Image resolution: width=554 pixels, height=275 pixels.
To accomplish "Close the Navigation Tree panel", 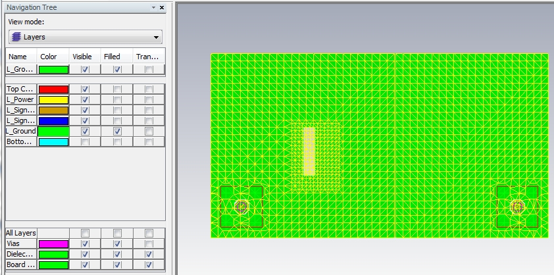I will (x=162, y=7).
